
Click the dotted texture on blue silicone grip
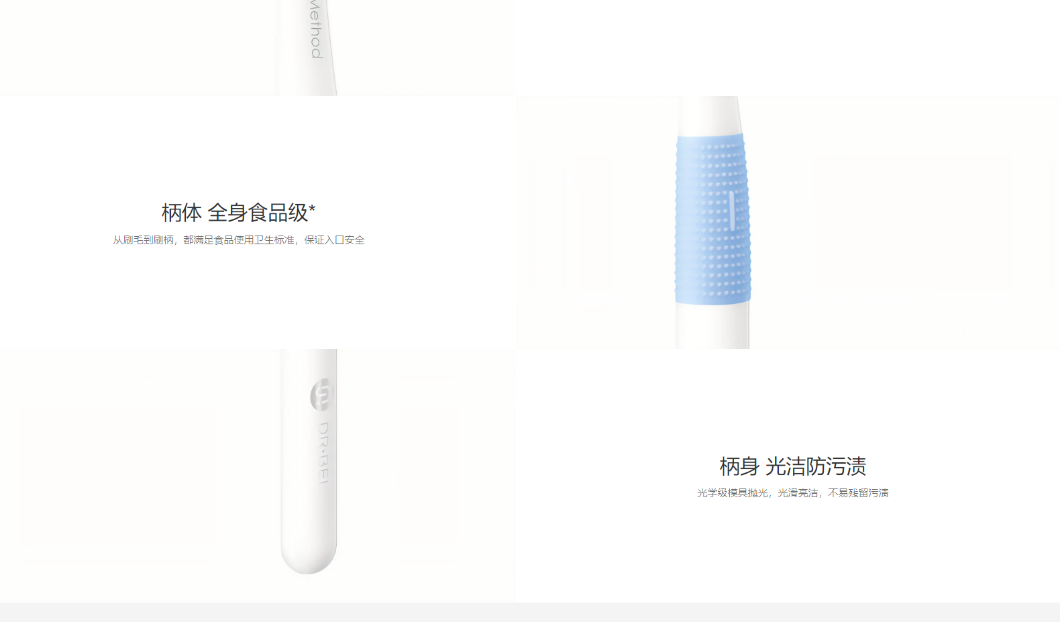coord(712,219)
